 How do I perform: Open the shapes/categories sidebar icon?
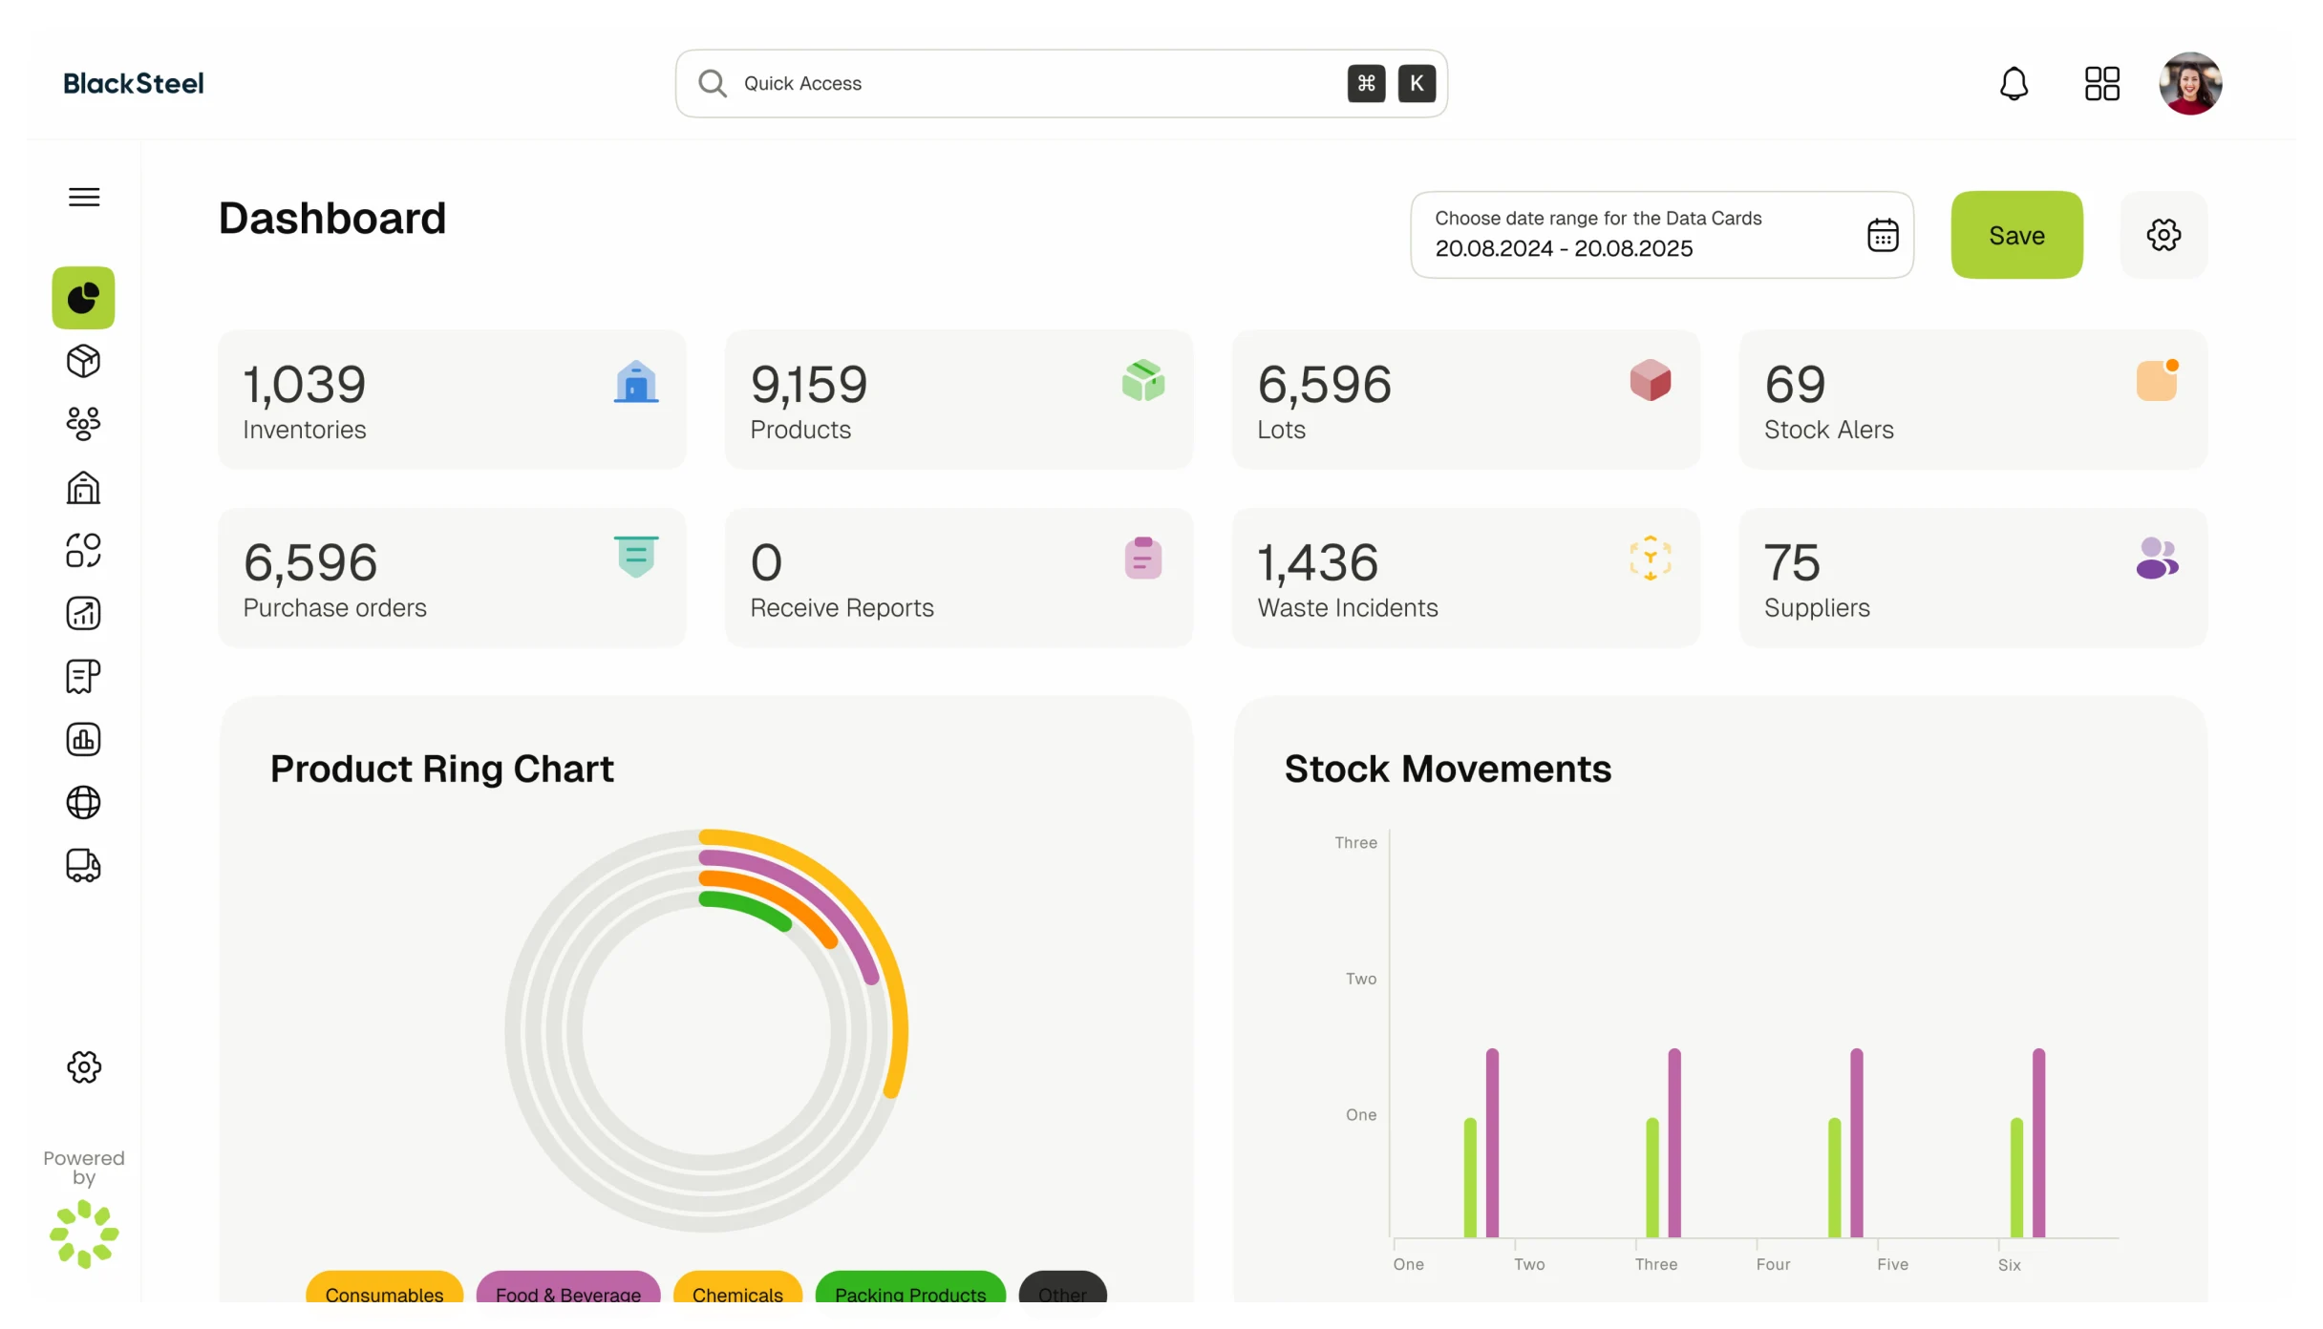pos(83,550)
